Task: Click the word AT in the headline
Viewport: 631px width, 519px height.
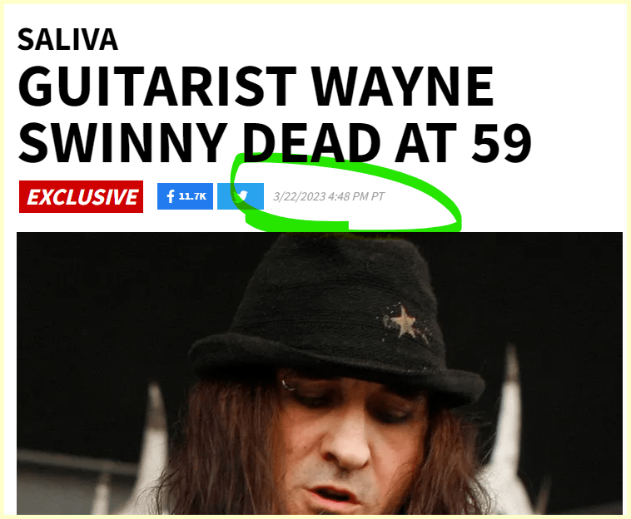Action: point(426,143)
